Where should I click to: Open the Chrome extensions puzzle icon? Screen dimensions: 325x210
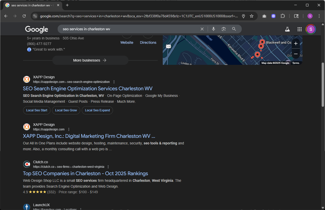pyautogui.click(x=283, y=16)
